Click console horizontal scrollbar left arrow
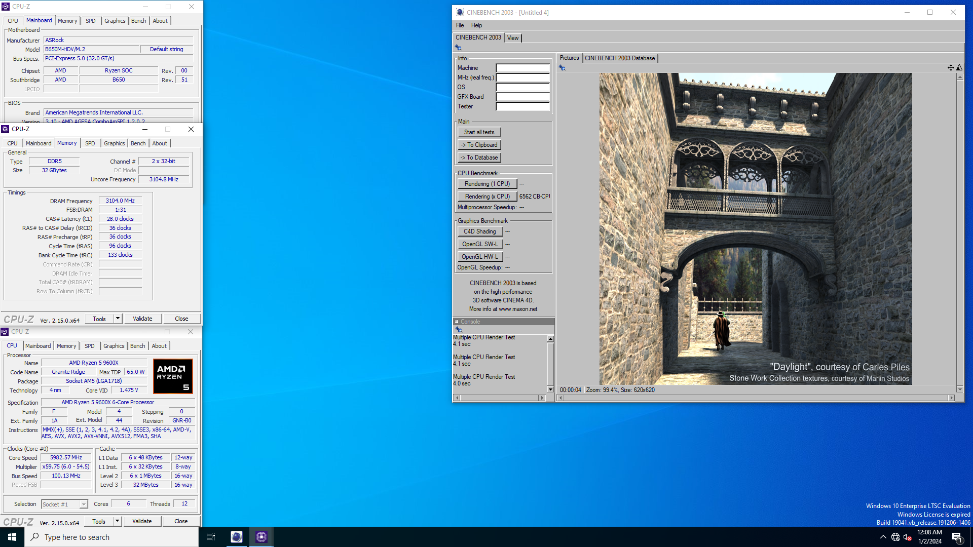973x547 pixels. coord(457,398)
